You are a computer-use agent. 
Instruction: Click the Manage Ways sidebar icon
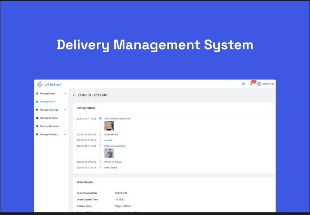click(x=37, y=102)
